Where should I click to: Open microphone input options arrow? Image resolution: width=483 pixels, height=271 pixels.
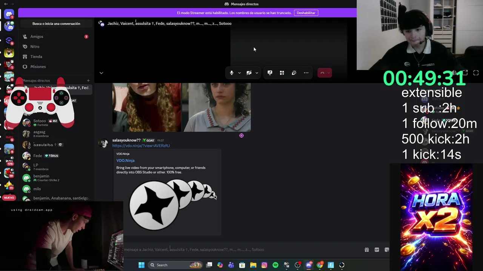click(239, 73)
